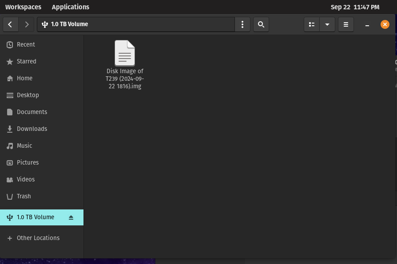Select the Disk Image of T239 file
This screenshot has height=264, width=397.
(x=125, y=54)
